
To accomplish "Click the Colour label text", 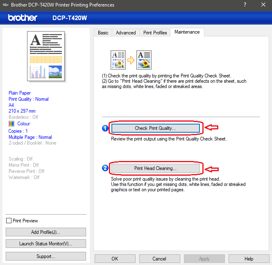I will [x=24, y=124].
